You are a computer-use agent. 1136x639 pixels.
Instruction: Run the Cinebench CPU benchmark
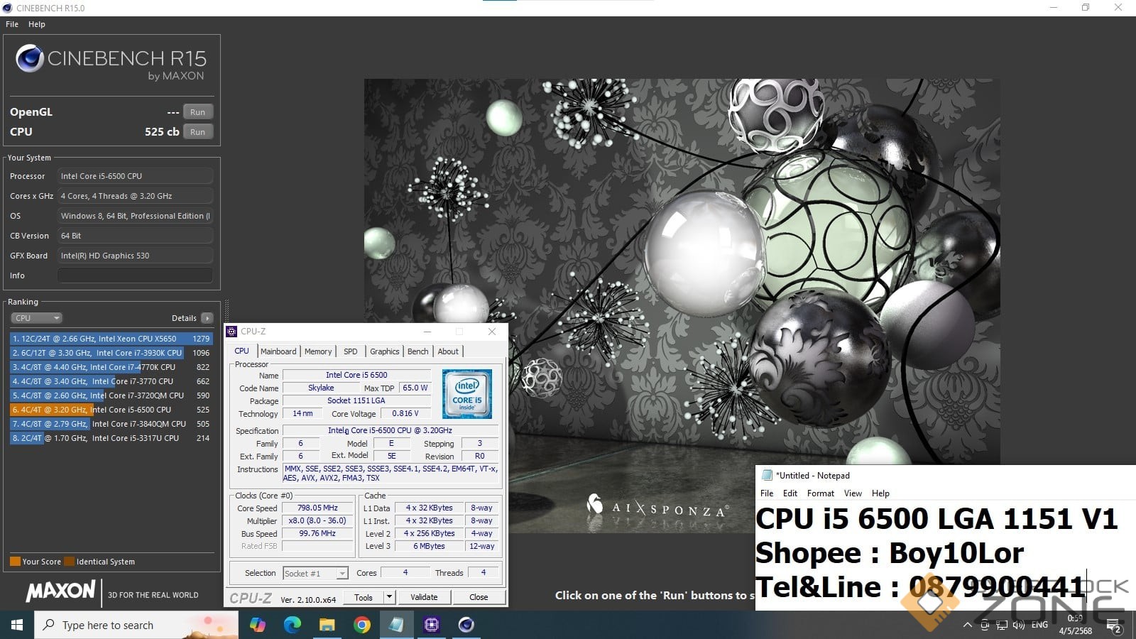pyautogui.click(x=197, y=132)
